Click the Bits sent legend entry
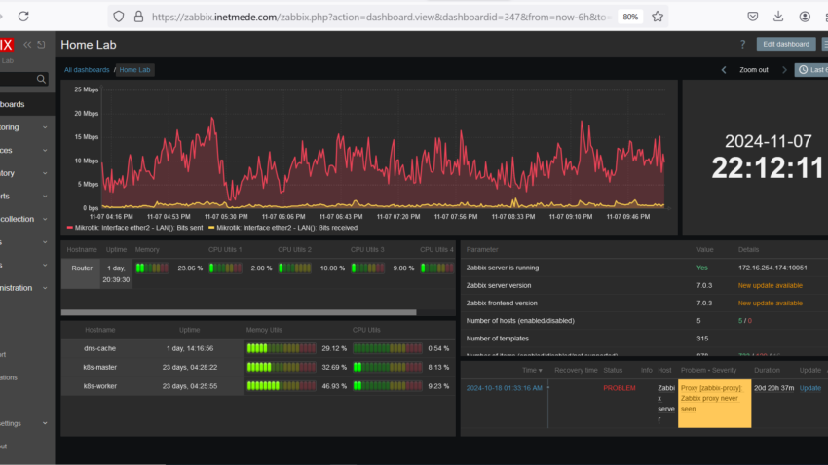The height and width of the screenshot is (465, 828). pyautogui.click(x=134, y=228)
